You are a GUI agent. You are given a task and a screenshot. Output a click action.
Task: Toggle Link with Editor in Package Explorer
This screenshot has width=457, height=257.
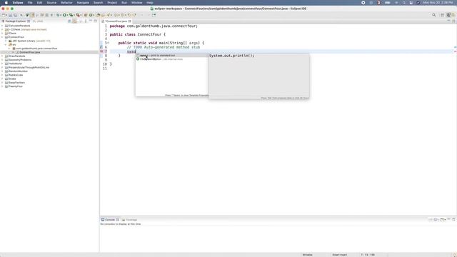[74, 21]
